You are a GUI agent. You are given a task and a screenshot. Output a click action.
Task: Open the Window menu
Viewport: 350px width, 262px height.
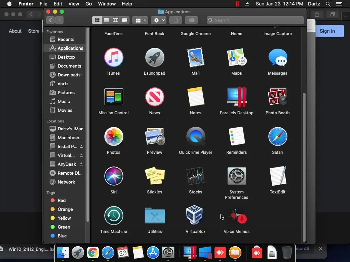click(x=107, y=4)
